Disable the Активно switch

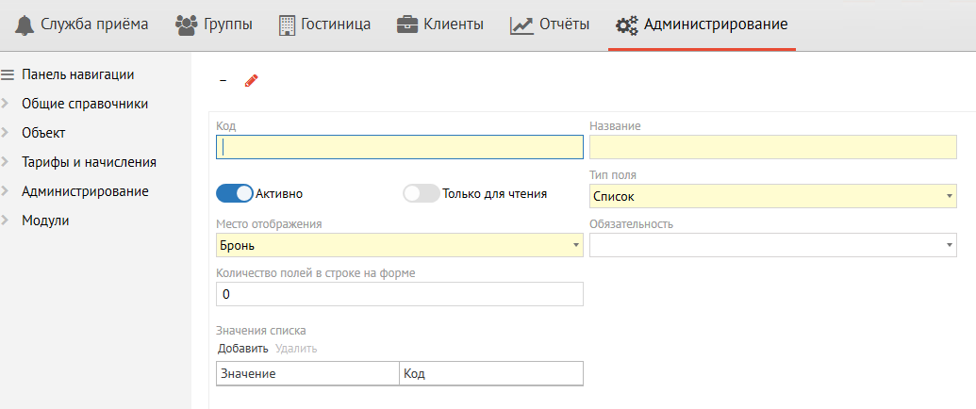[235, 193]
